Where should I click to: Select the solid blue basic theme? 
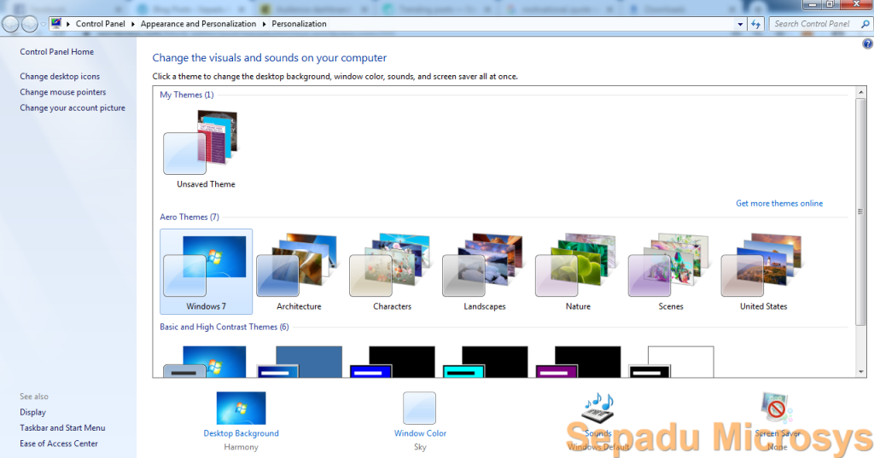pyautogui.click(x=299, y=361)
